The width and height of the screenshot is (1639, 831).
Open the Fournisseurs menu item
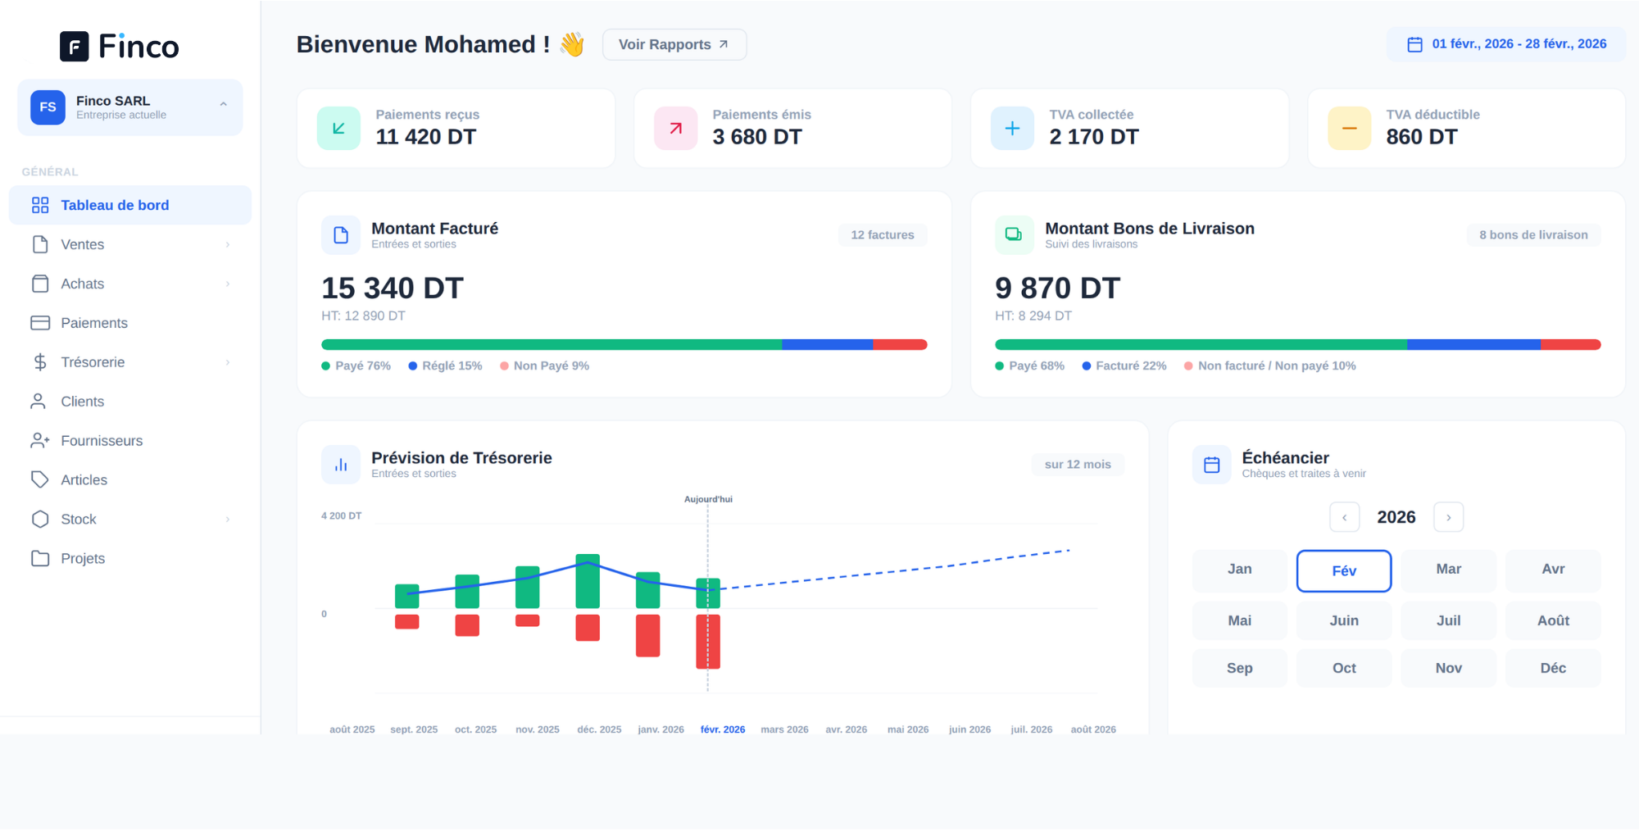(x=130, y=441)
